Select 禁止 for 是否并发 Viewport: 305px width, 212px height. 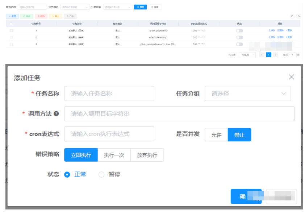(x=239, y=135)
